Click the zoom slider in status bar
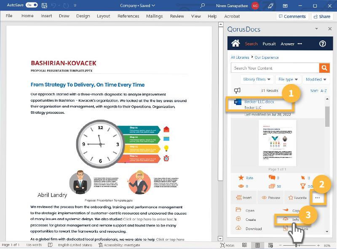 299,245
